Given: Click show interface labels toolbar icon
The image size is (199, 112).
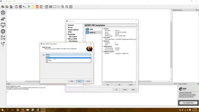Looking at the screenshot, I should pos(20,7).
